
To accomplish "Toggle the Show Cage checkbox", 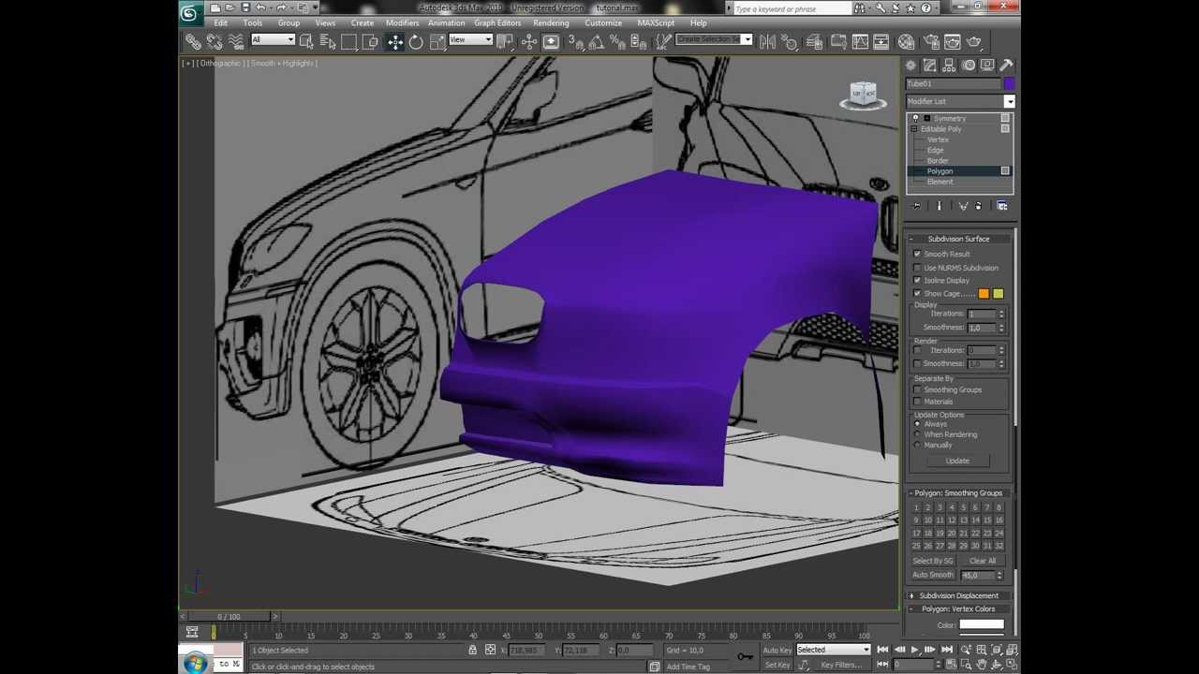I will click(x=917, y=294).
